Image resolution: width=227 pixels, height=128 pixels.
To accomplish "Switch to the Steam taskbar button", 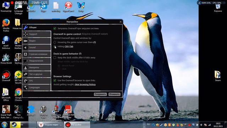I will click(23, 125).
